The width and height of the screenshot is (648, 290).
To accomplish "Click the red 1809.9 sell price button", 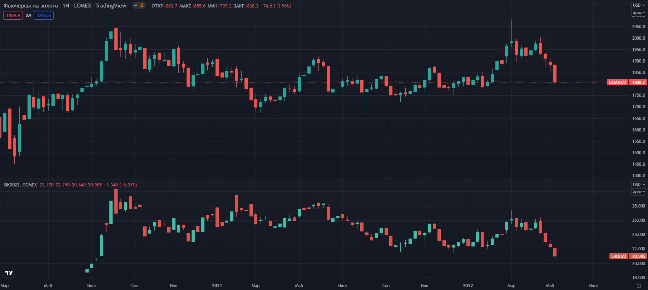I will [13, 15].
